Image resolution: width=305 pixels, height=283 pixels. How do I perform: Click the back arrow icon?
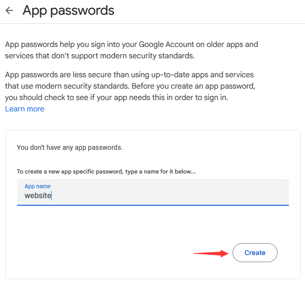tap(9, 10)
